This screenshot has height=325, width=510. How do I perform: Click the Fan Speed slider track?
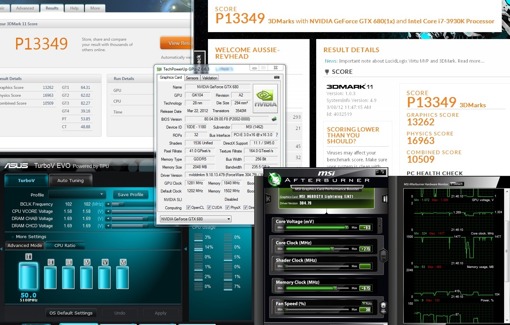click(x=317, y=310)
